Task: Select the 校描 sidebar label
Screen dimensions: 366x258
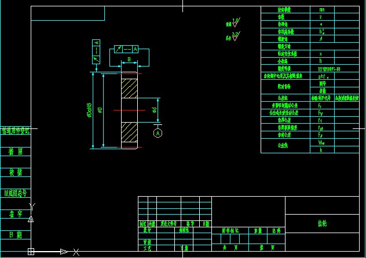Action: point(16,172)
